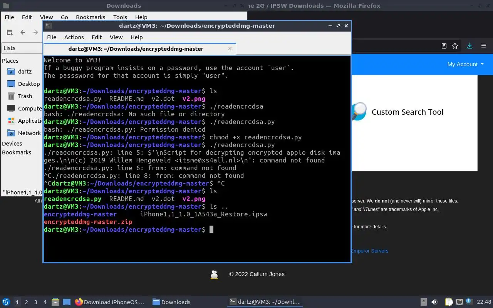Screen dimensions: 493x308
Task: Click update notifier tray icon
Action: [x=469, y=302]
